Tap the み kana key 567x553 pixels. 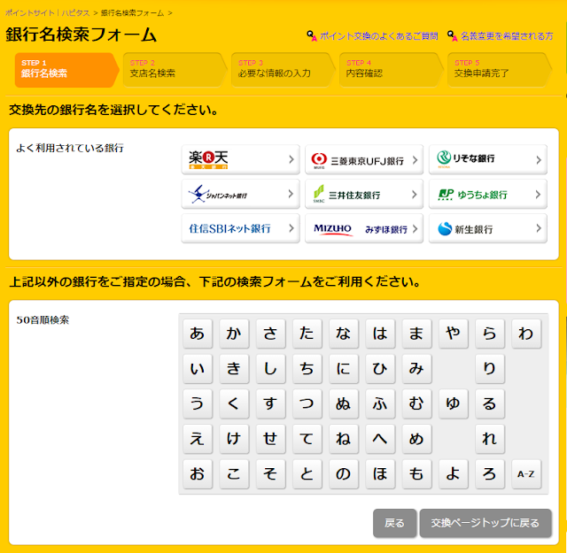tap(416, 368)
